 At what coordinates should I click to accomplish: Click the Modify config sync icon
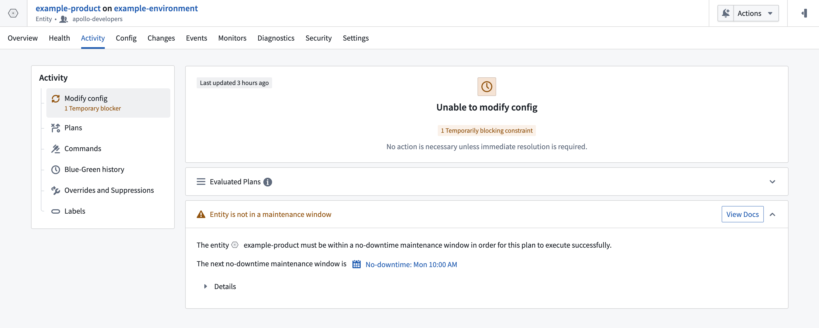(56, 98)
